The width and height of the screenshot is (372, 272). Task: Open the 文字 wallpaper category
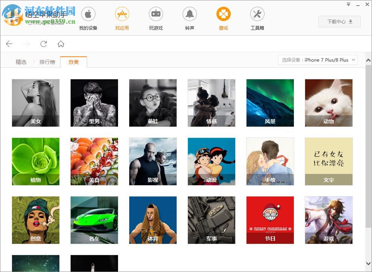tap(328, 162)
